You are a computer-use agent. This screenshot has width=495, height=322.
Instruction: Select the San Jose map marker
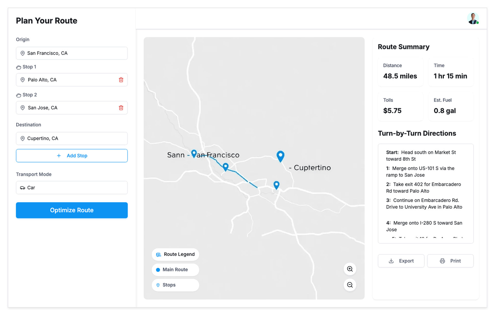coord(276,185)
